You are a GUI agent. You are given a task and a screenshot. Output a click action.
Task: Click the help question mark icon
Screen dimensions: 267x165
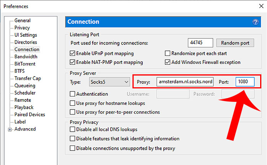pyautogui.click(x=256, y=22)
